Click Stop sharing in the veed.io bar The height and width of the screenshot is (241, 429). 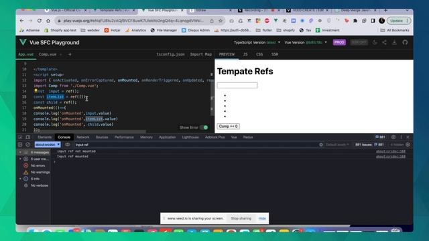(241, 218)
